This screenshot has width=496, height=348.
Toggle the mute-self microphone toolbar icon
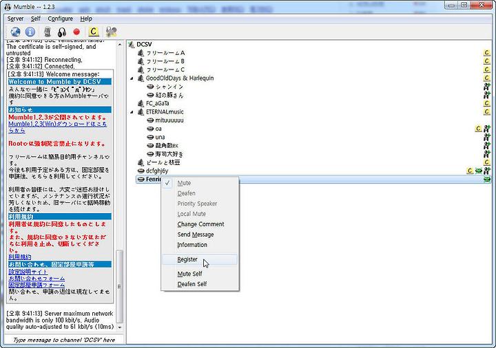click(48, 32)
